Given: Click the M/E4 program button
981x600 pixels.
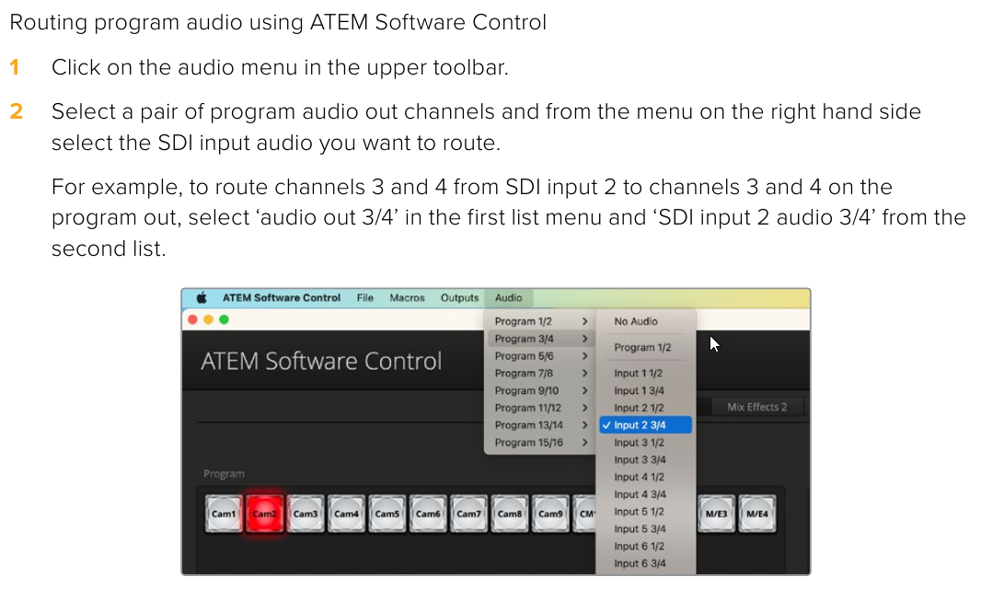Looking at the screenshot, I should point(757,513).
